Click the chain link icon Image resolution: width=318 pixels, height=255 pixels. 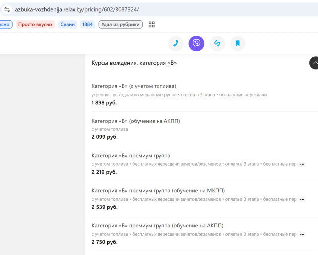click(x=217, y=43)
